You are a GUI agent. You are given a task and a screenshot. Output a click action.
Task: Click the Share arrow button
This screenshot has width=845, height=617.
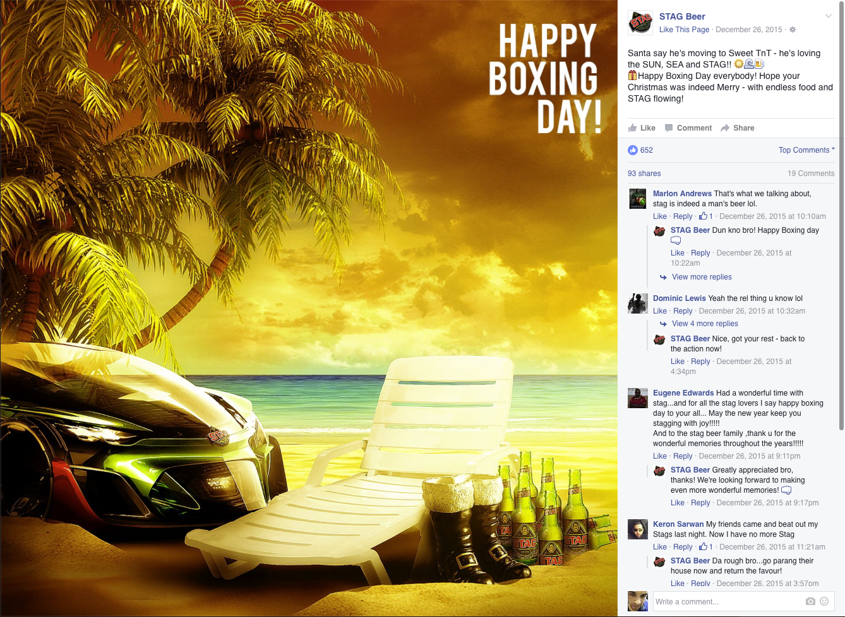pos(738,128)
